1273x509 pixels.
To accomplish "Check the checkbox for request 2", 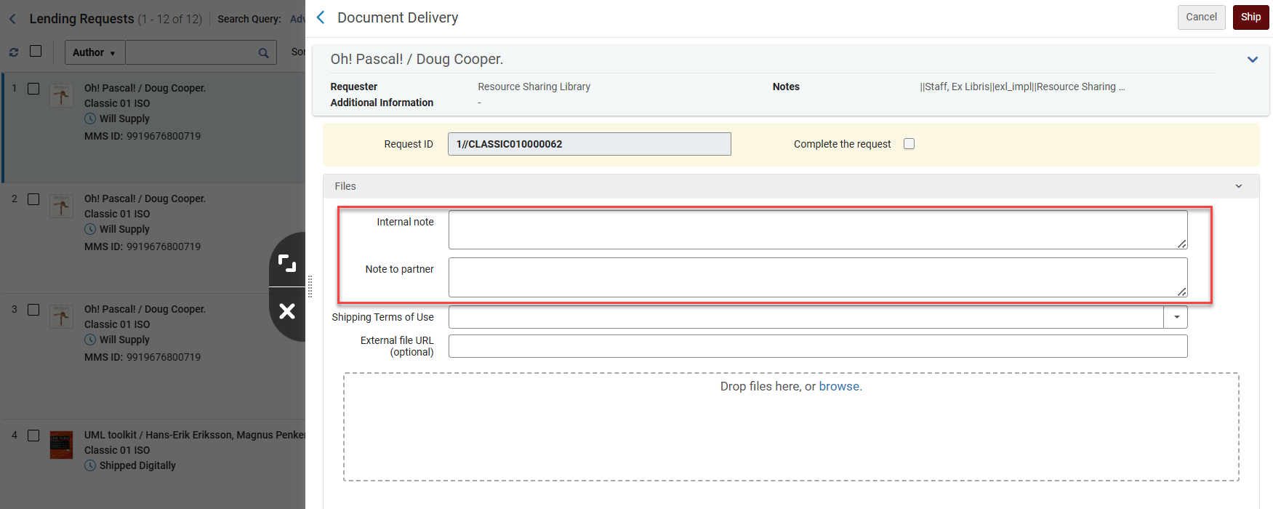I will pos(33,199).
